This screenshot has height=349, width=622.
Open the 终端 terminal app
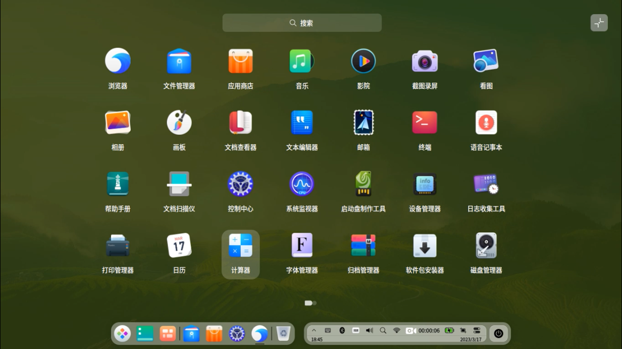coord(425,123)
